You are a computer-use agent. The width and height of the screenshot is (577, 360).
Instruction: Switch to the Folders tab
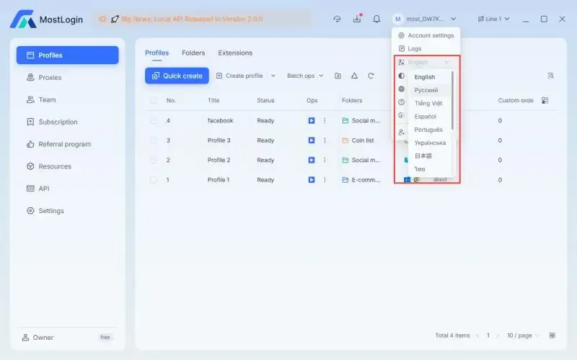click(193, 53)
